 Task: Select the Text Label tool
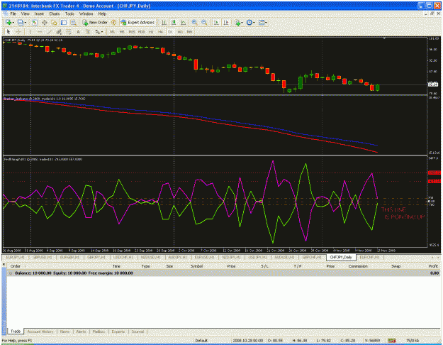point(88,32)
